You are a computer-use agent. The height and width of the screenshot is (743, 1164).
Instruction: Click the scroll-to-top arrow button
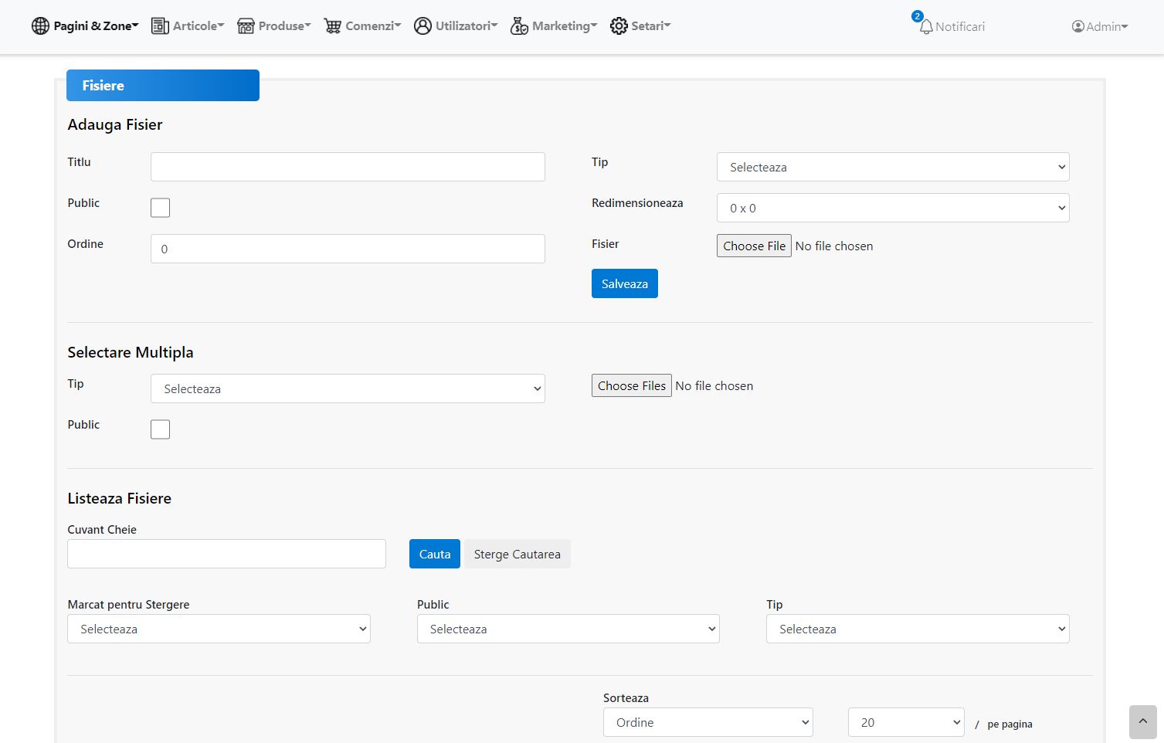point(1142,722)
